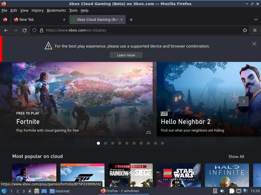The image size is (261, 195).
Task: Click the Game Pass badge on Hello Neighbor 2
Action: click(164, 114)
